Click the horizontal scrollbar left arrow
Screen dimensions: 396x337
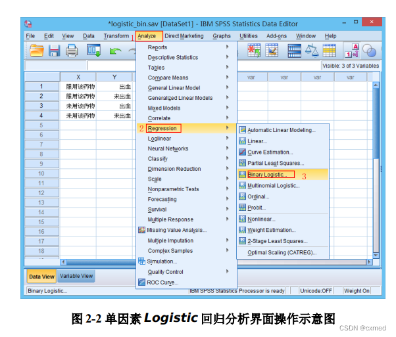[63, 262]
